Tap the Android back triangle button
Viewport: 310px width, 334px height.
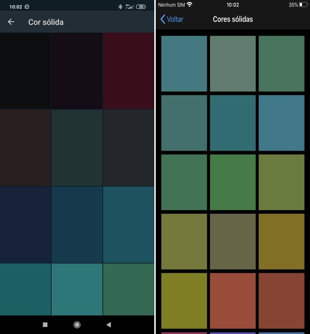pyautogui.click(x=108, y=325)
